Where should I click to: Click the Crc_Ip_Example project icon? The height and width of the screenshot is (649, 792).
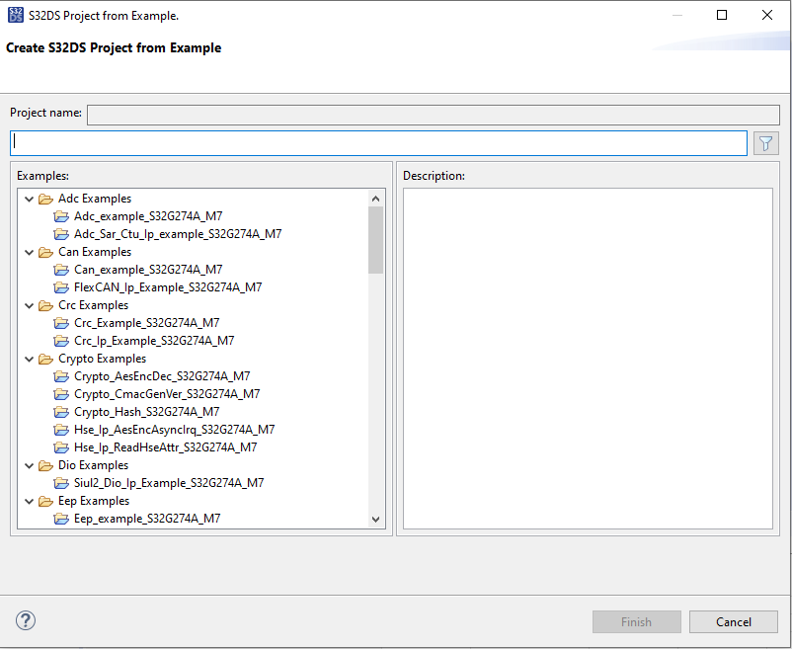[x=61, y=341]
